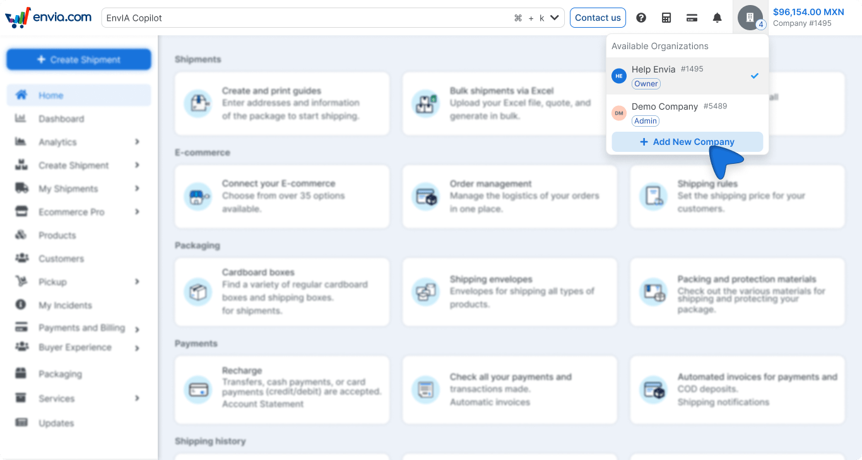Open the help question mark icon
The width and height of the screenshot is (862, 460).
[x=641, y=18]
